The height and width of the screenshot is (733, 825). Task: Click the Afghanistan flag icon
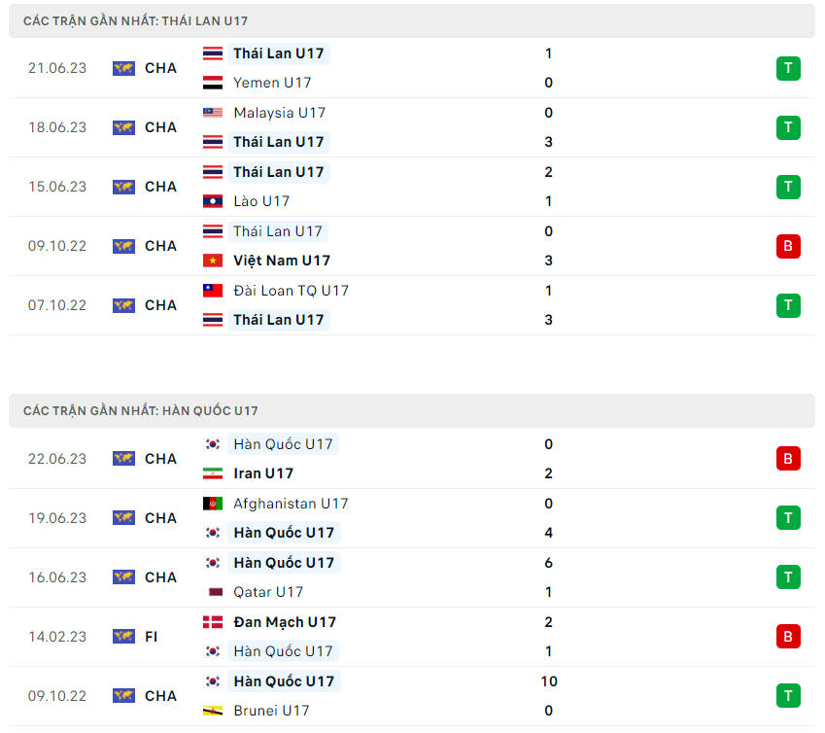[x=213, y=504]
